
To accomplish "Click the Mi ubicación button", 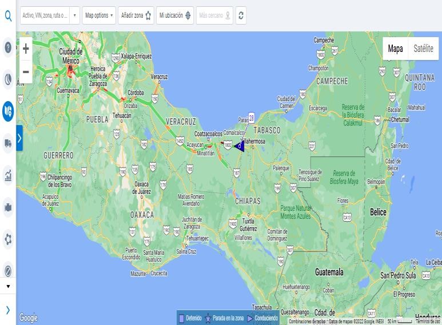I will click(x=175, y=15).
